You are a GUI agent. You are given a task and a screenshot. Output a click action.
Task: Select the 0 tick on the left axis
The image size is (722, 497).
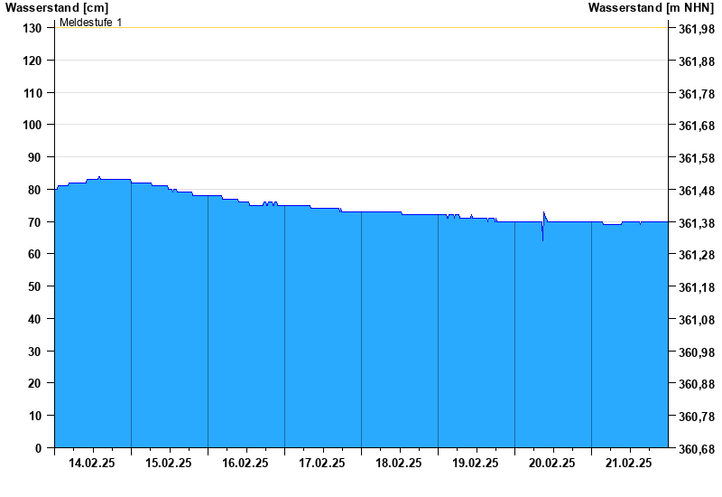pyautogui.click(x=39, y=448)
